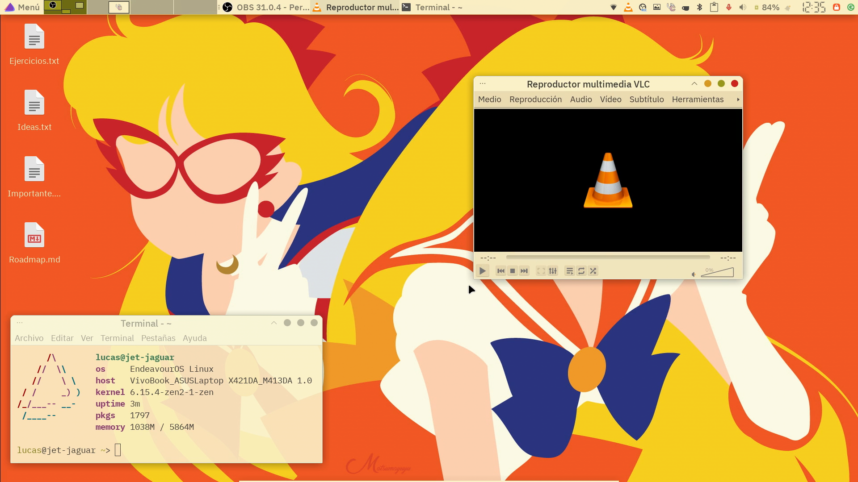Viewport: 858px width, 482px height.
Task: Switch to the OBS 31.0.4 taskbar window
Action: [x=266, y=7]
